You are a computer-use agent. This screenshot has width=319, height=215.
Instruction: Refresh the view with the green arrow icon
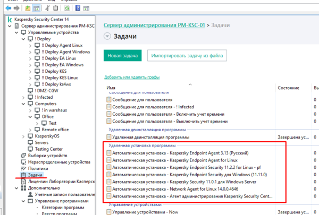point(67,8)
